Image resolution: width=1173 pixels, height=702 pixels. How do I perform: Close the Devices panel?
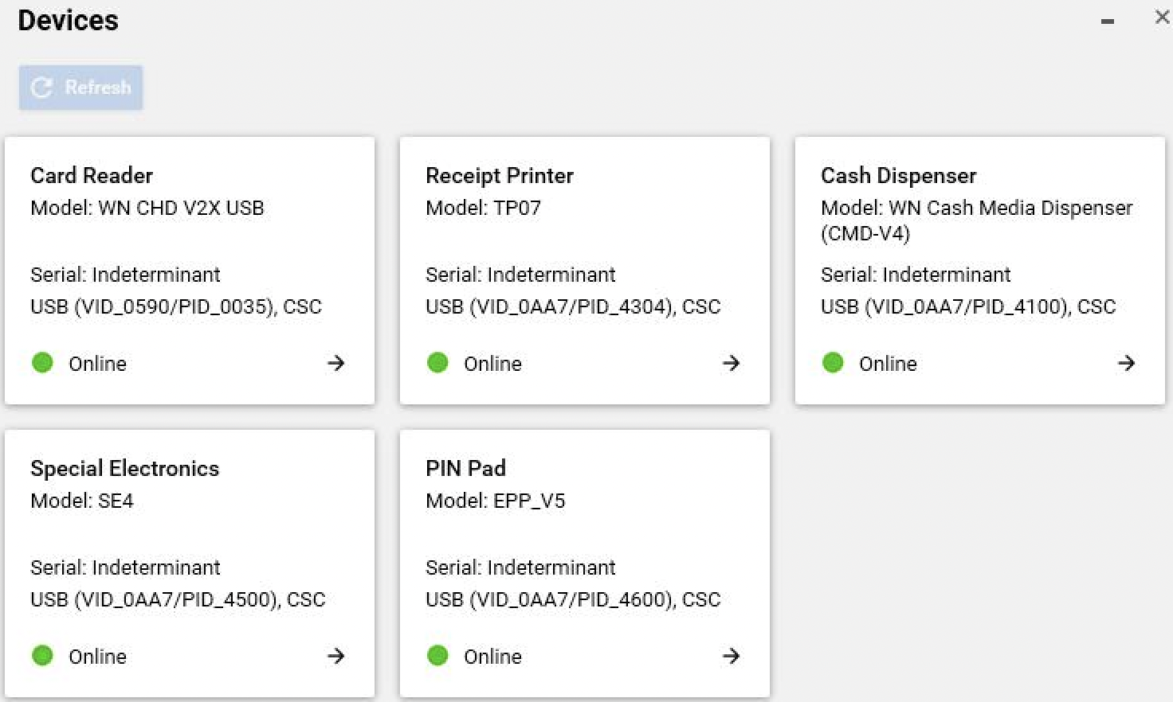(x=1162, y=18)
